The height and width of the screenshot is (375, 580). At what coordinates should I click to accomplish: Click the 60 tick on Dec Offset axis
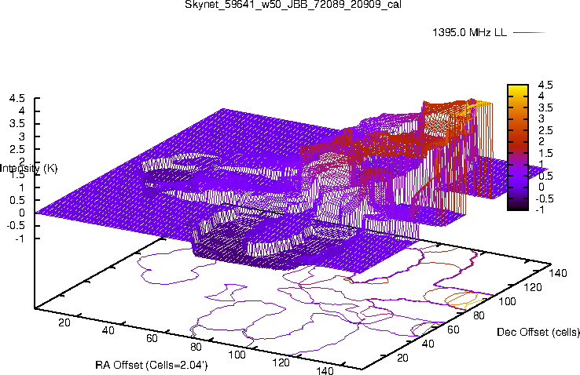click(x=453, y=329)
